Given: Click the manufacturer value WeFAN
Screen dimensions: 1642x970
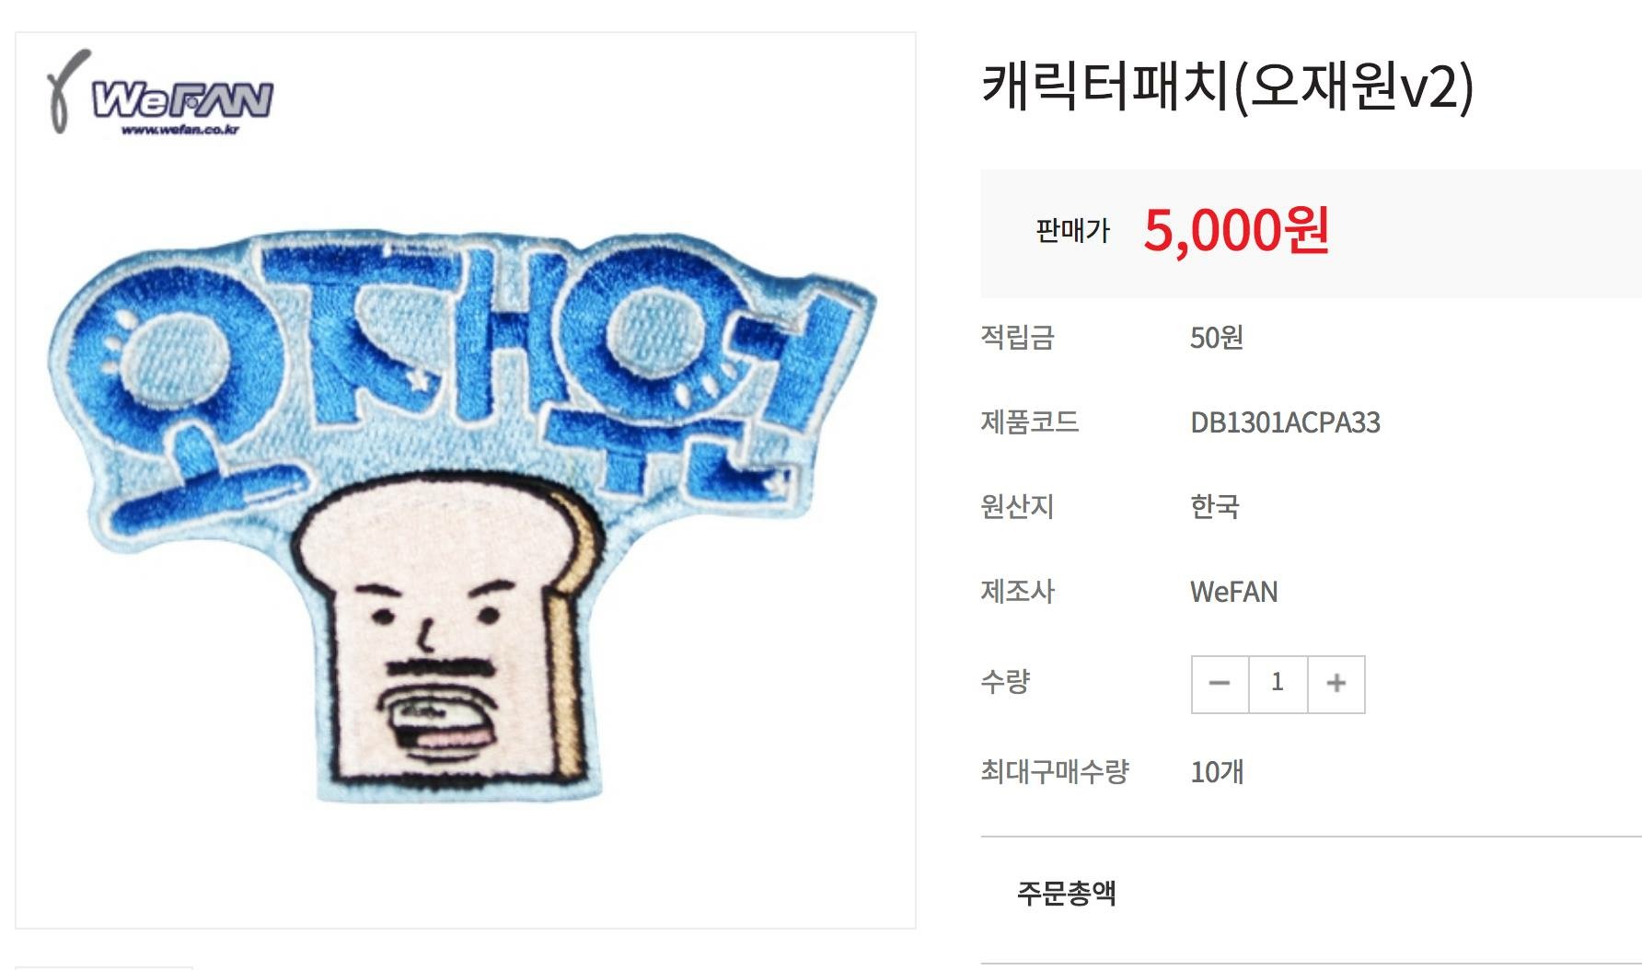Looking at the screenshot, I should pos(1233,592).
